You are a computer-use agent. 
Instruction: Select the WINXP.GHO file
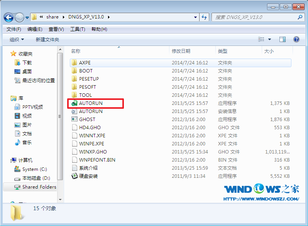pos(93,152)
